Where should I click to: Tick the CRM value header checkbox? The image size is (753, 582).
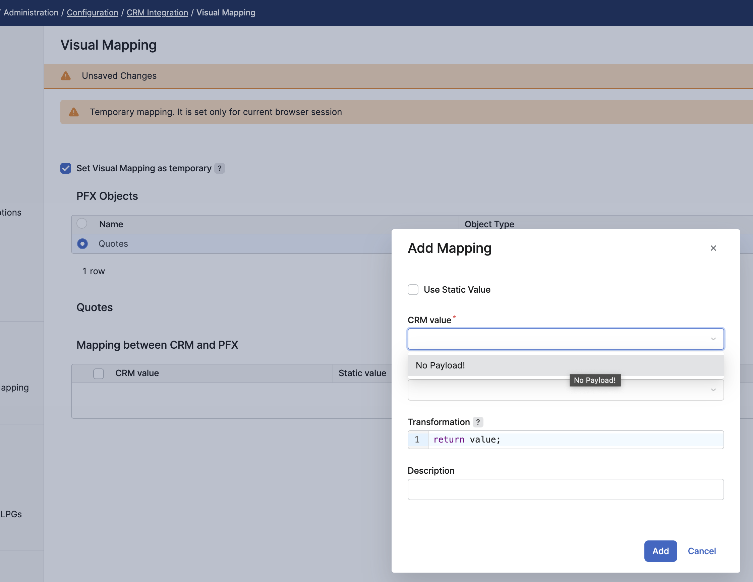click(99, 373)
